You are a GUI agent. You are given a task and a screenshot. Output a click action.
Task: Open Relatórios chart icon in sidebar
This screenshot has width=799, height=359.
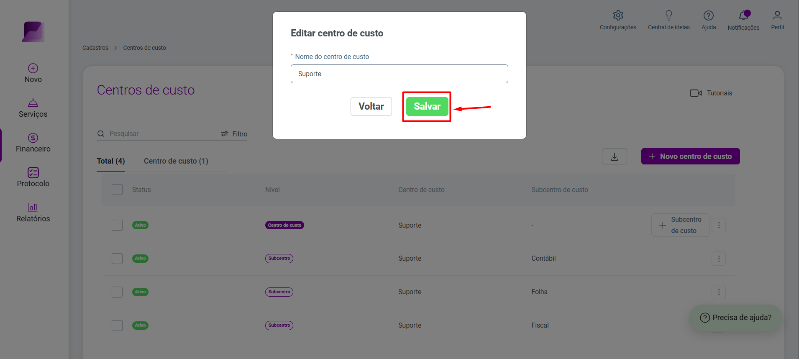[33, 207]
